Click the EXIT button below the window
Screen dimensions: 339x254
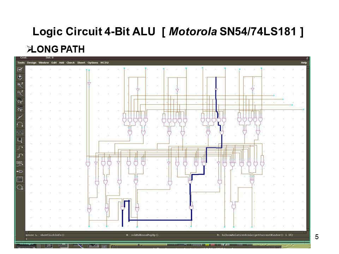point(104,247)
